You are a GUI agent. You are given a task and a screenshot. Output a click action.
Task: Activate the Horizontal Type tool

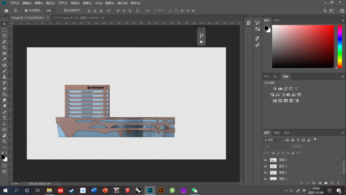click(4, 118)
